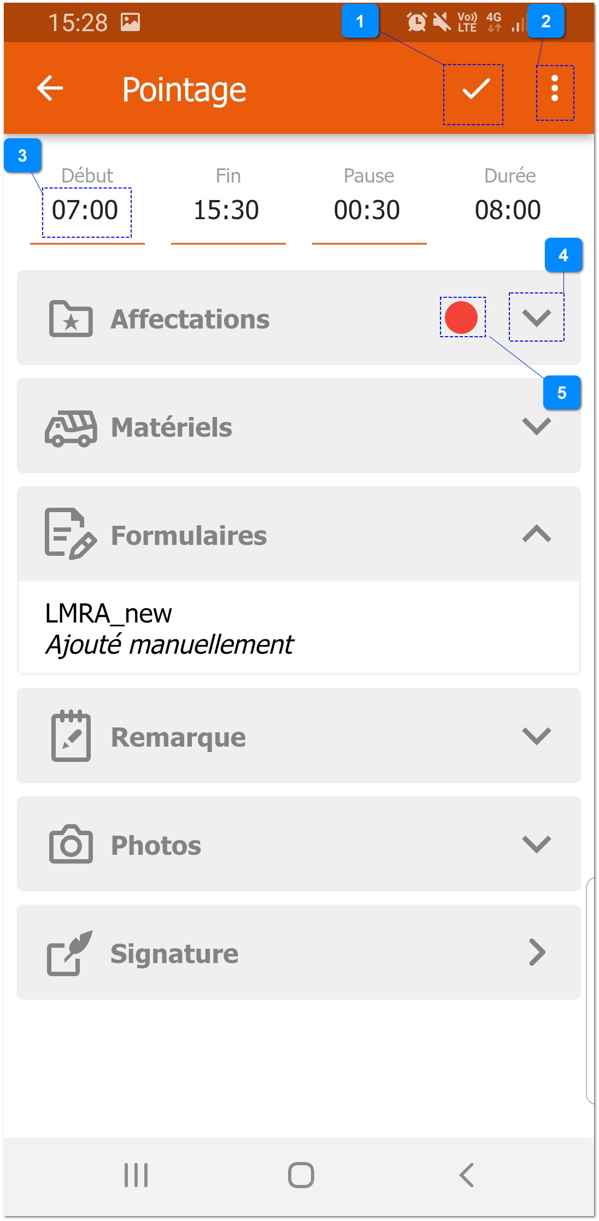Open the three-dot overflow menu
The image size is (599, 1221).
tap(555, 89)
